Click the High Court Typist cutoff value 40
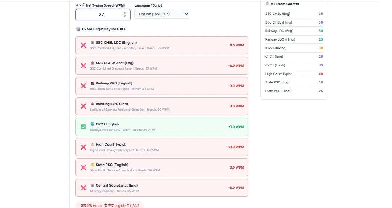 320,74
